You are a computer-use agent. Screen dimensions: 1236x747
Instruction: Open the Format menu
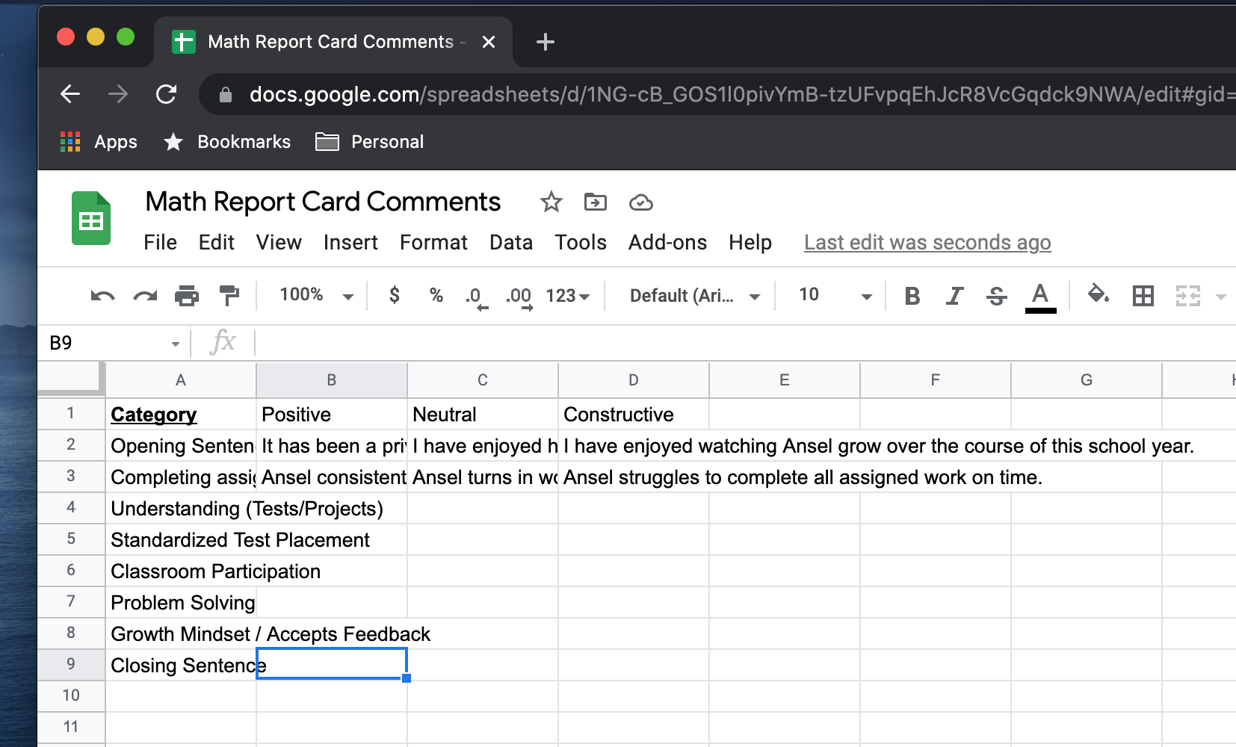pos(433,242)
